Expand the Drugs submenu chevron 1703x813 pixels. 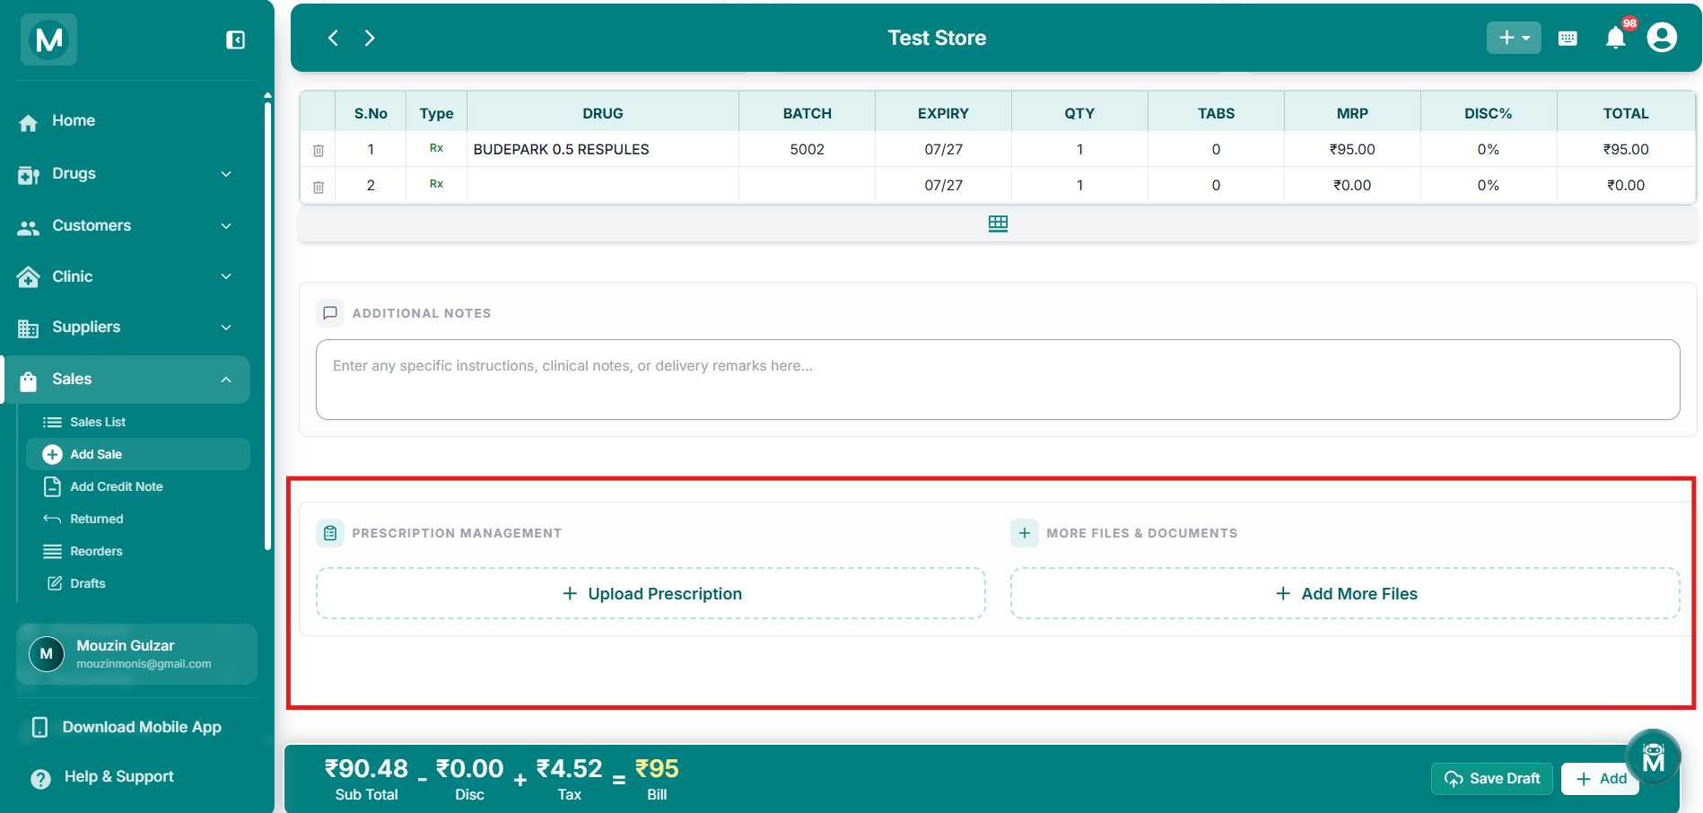[x=226, y=174]
